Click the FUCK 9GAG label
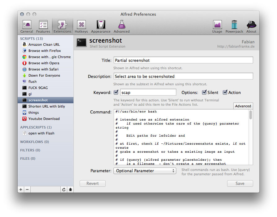Viewport: 277px width, 217px height. coord(38,88)
